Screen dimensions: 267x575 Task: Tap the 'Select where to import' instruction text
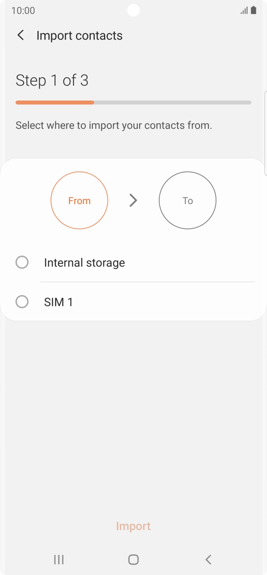pyautogui.click(x=114, y=125)
